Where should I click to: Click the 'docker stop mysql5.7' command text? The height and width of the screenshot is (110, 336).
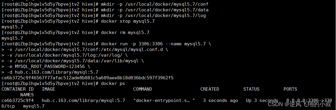pos(128,21)
